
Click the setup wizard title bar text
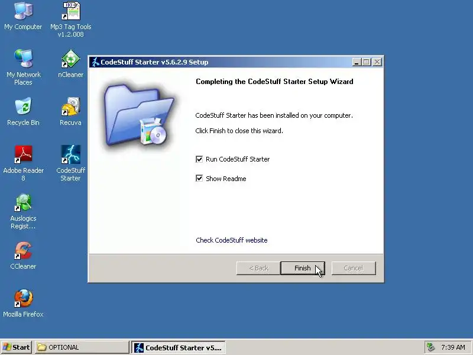coord(154,62)
